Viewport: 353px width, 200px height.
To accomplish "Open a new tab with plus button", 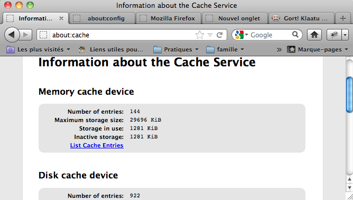I will pos(342,18).
